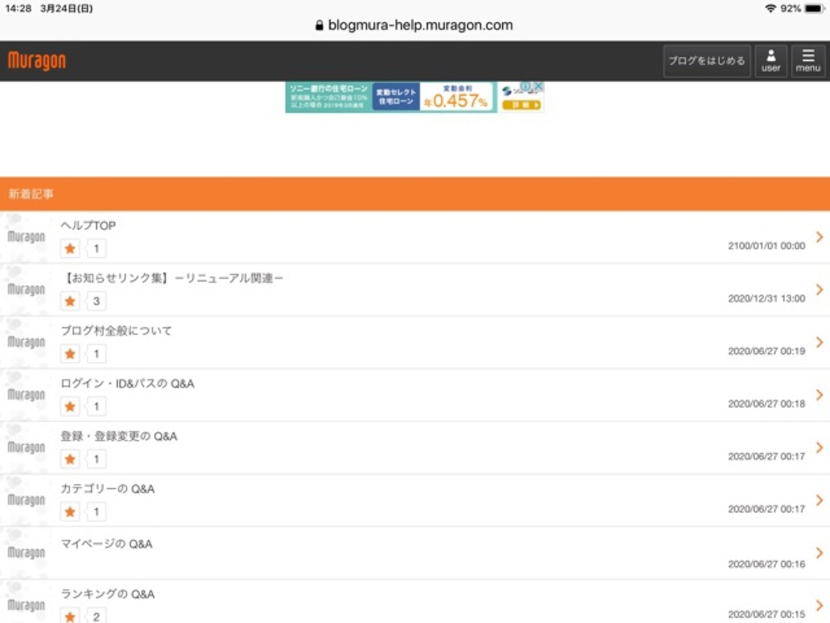Open the 登録・登録変更の Q&A article
The height and width of the screenshot is (623, 830).
coord(119,436)
